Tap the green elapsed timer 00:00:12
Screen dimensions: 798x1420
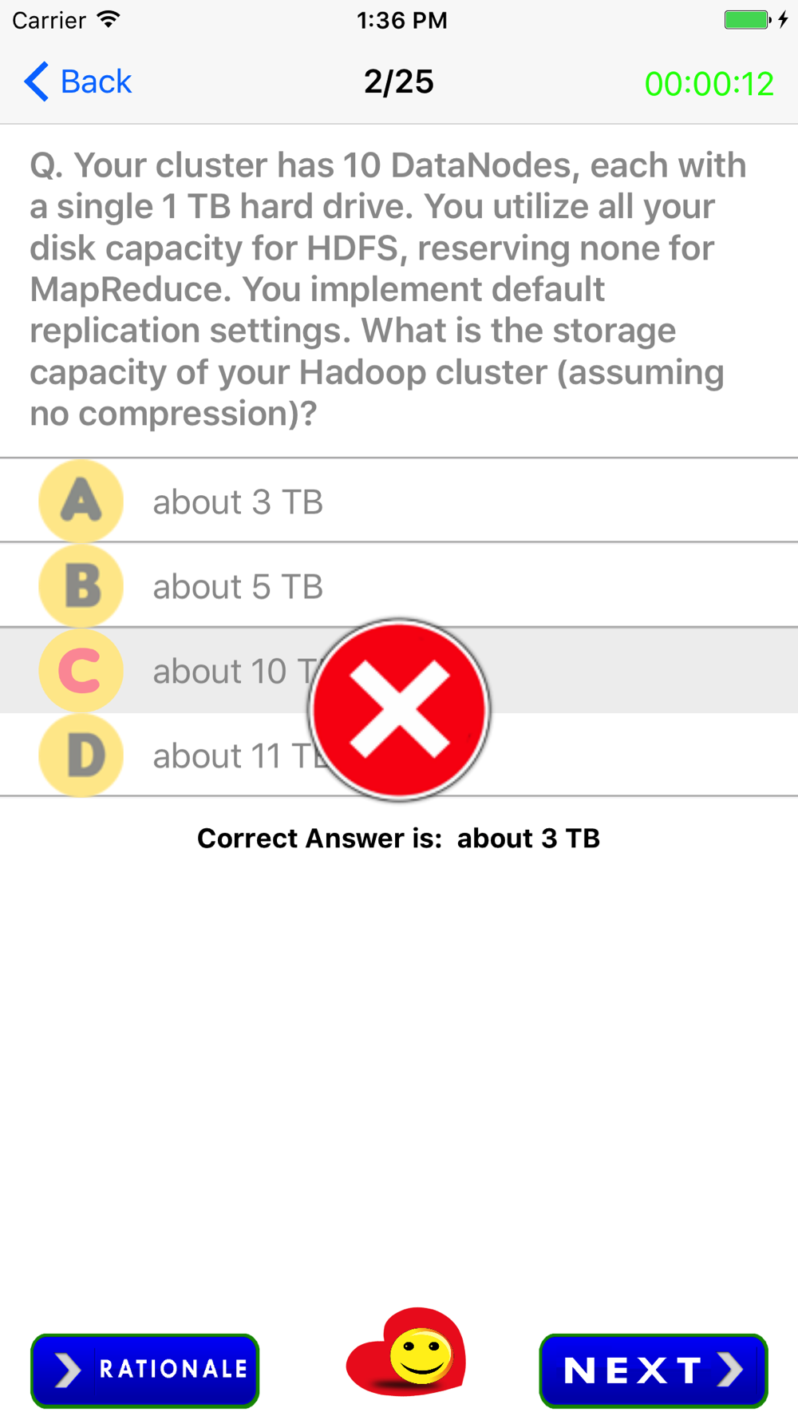click(x=709, y=84)
